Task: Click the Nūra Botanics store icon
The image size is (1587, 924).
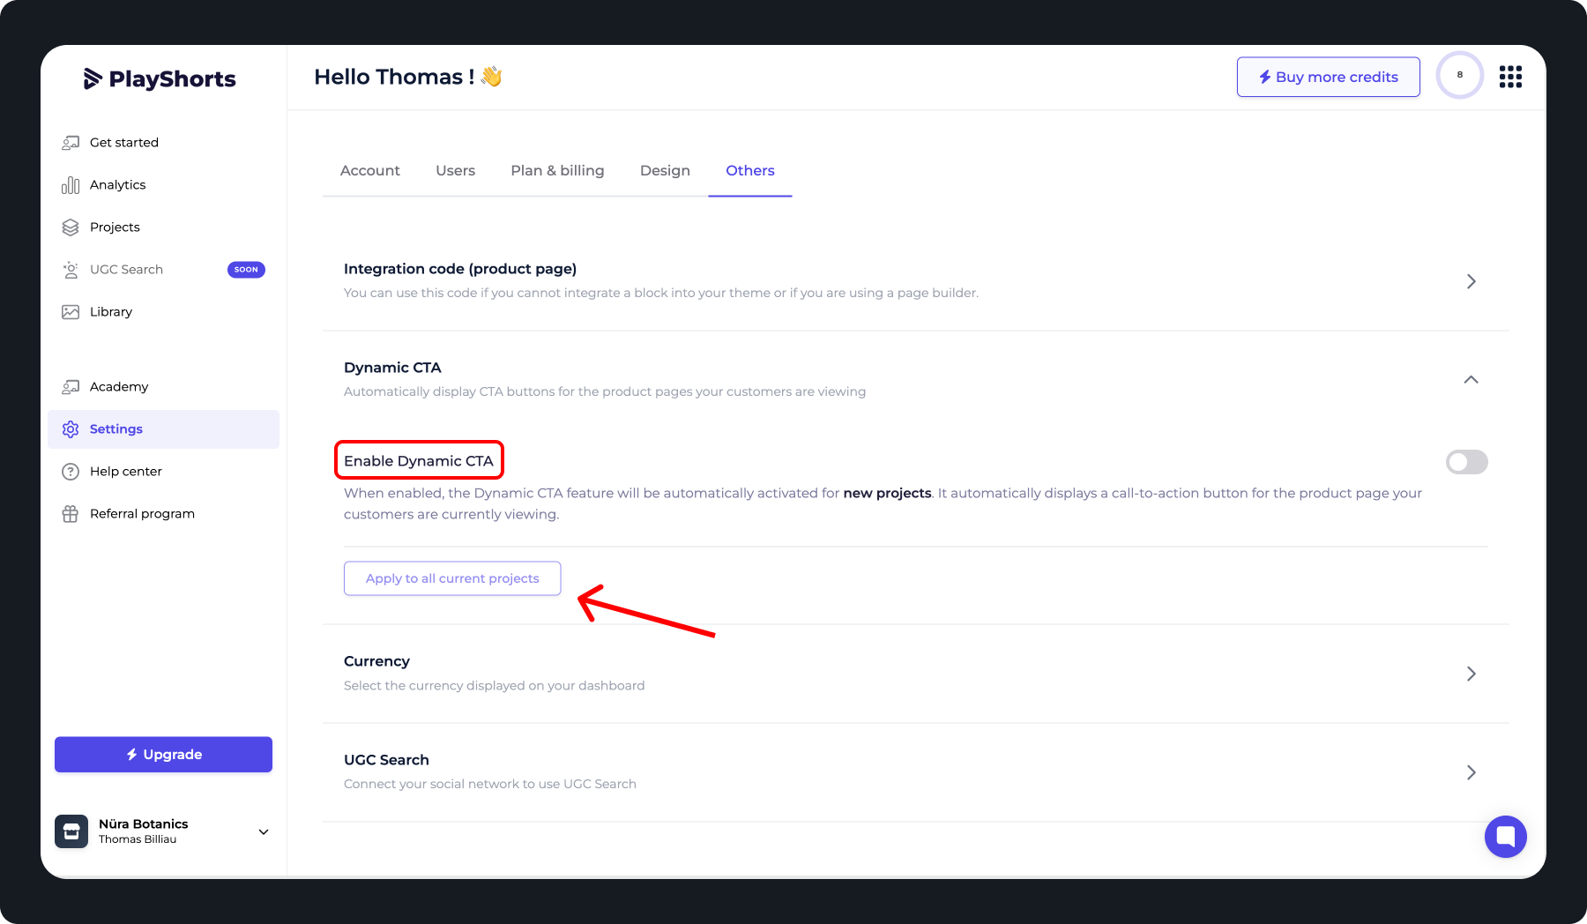Action: [x=71, y=831]
